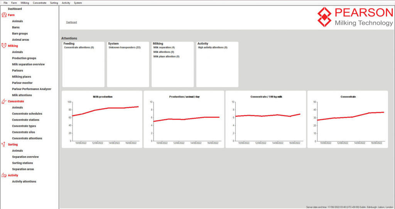Select Sorting stations in sidebar
This screenshot has width=395, height=209.
click(22, 163)
